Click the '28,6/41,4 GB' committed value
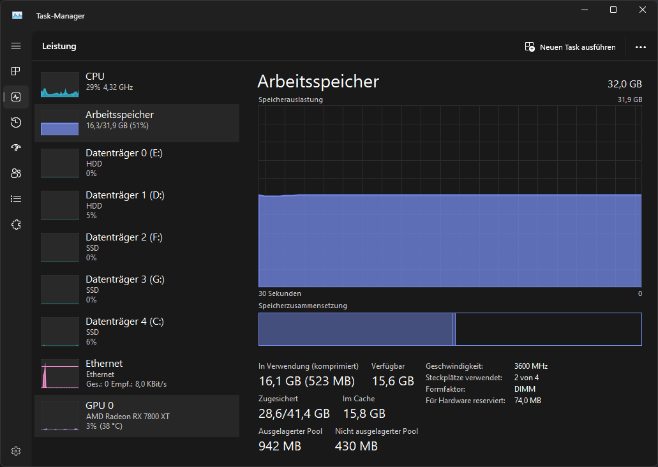The width and height of the screenshot is (658, 467). click(294, 413)
